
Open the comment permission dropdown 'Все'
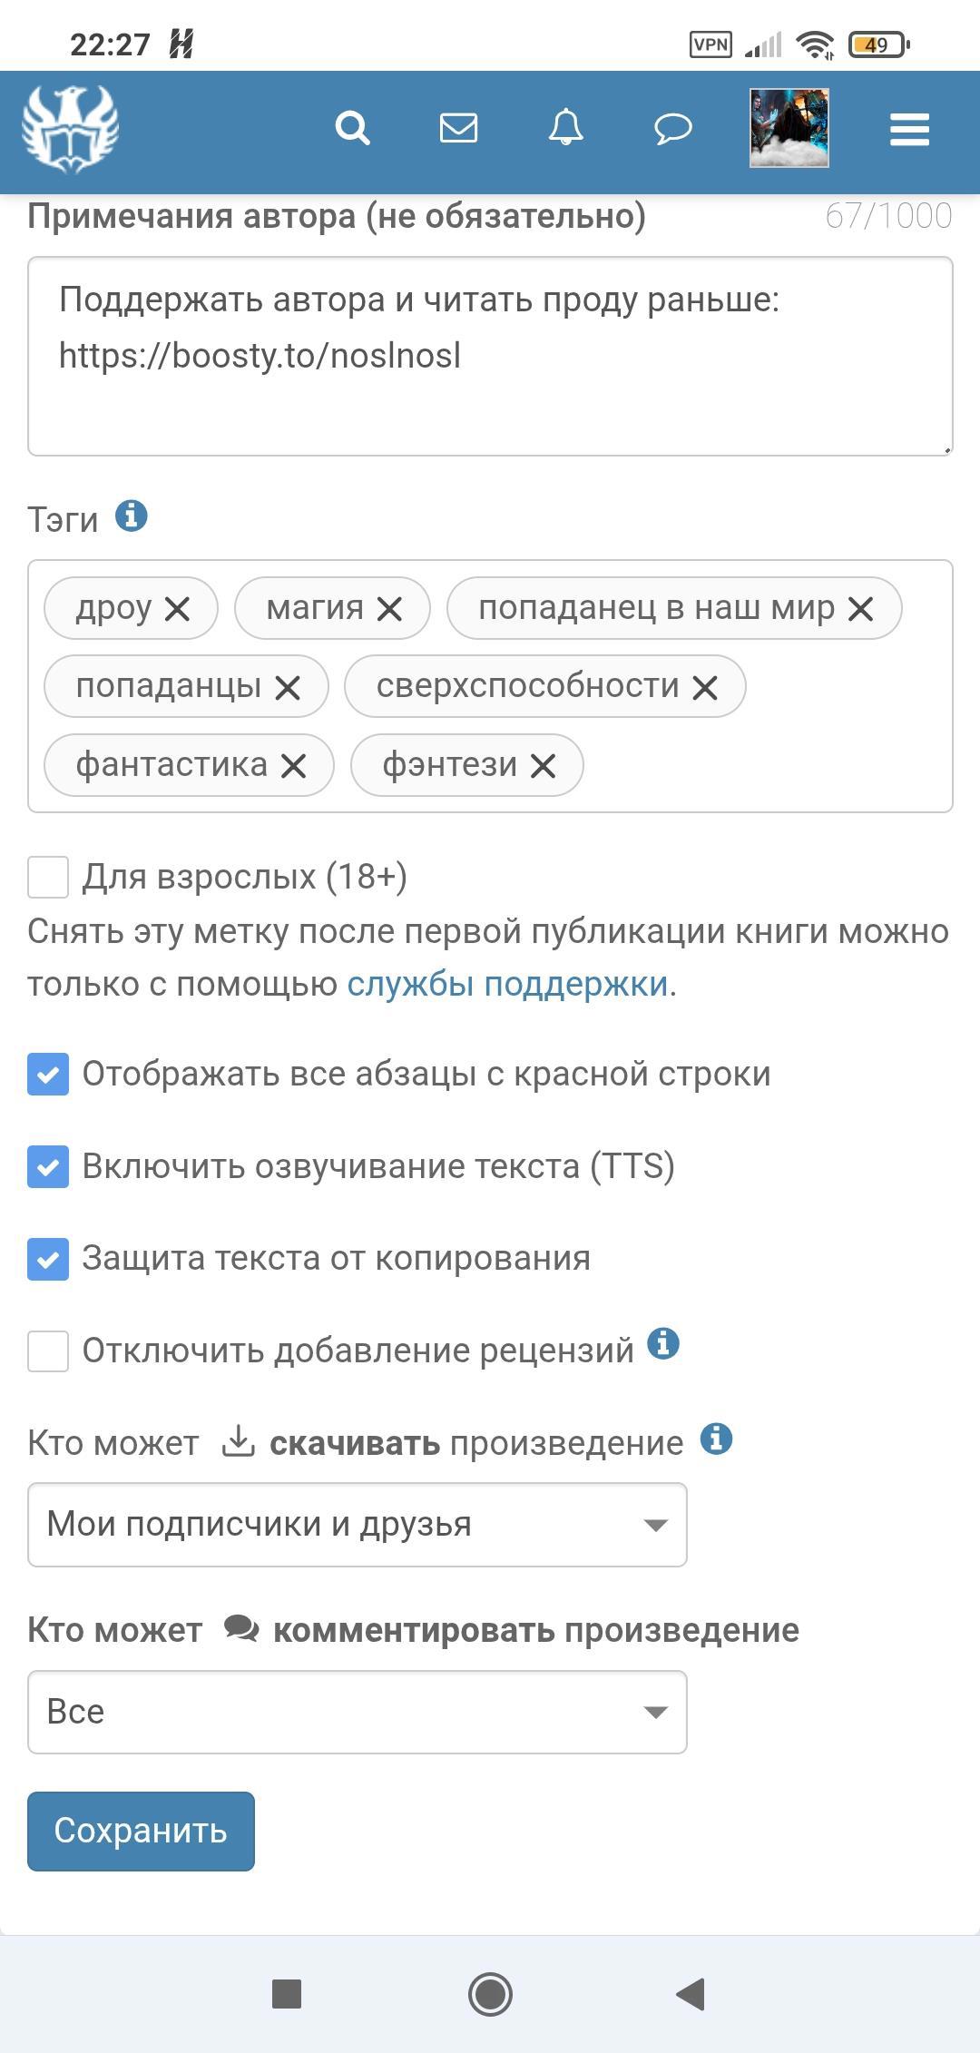tap(357, 1712)
